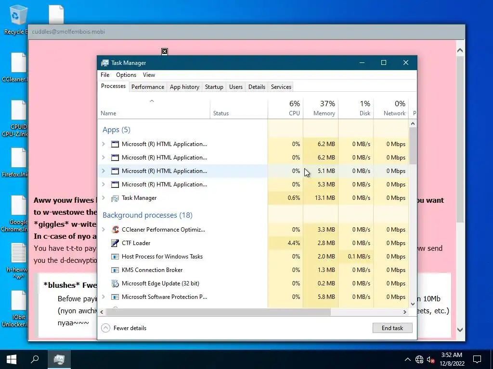Click the horizontal scrollbar right arrow
The height and width of the screenshot is (369, 493).
click(404, 312)
